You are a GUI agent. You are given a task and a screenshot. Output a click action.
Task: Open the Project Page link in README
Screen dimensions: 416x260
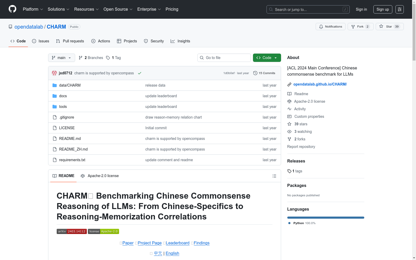150,243
